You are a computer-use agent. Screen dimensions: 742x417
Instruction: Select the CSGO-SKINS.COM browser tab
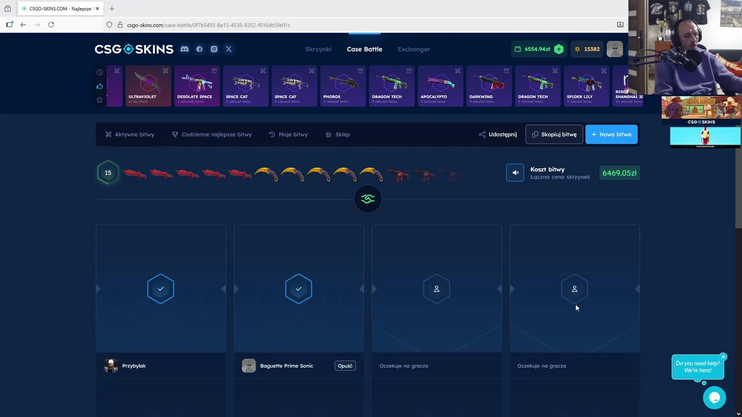(60, 9)
